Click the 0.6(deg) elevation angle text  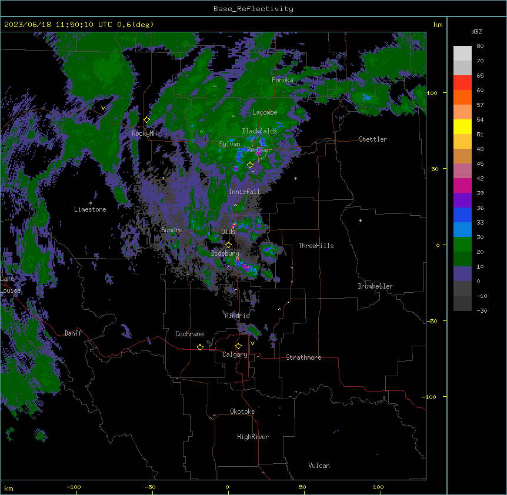tap(135, 25)
